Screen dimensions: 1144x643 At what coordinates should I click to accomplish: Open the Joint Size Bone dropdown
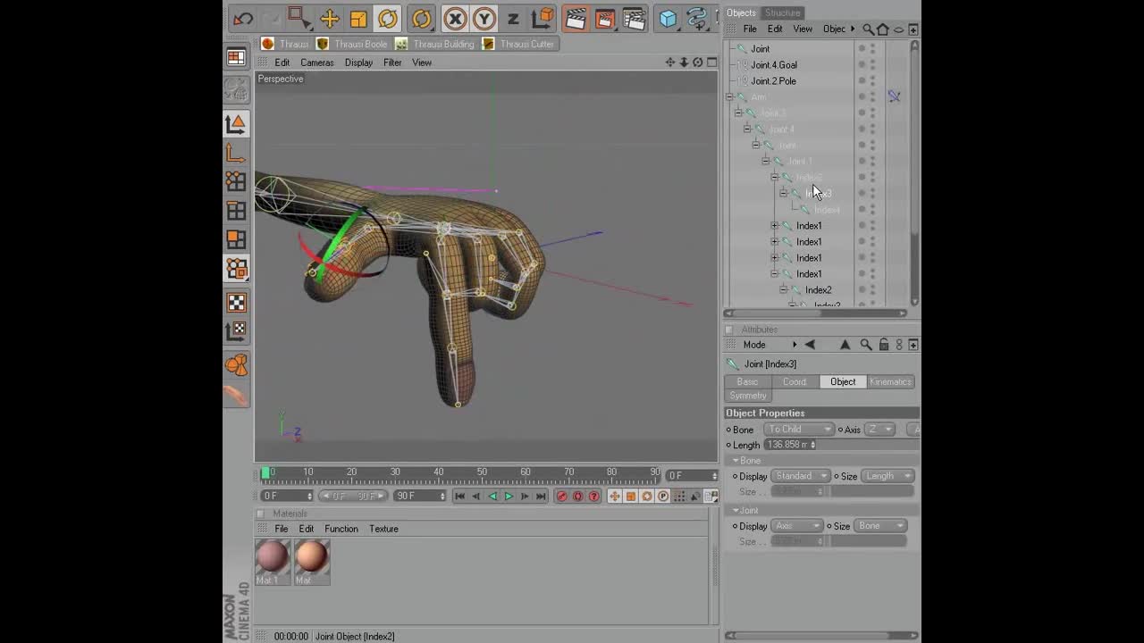tap(880, 526)
